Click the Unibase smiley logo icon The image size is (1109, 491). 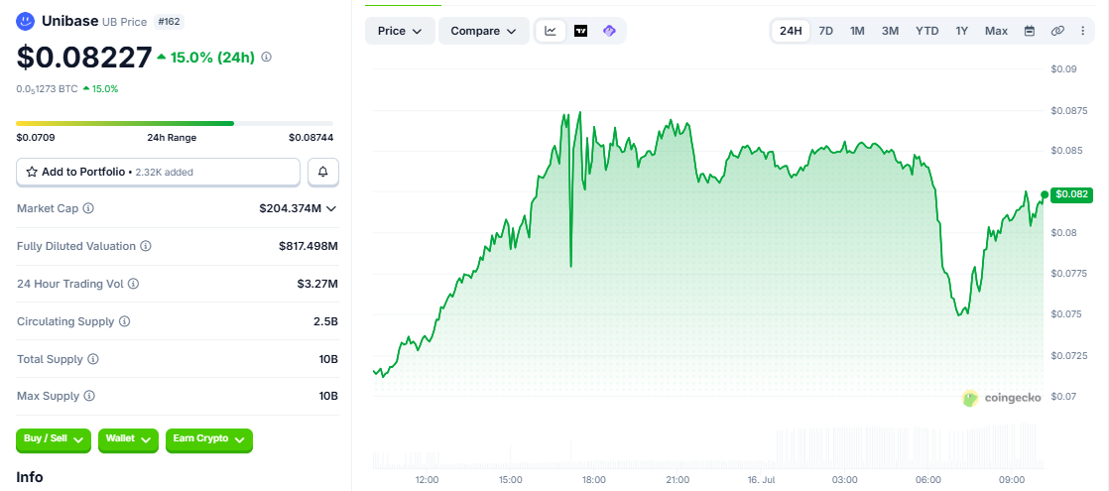26,21
